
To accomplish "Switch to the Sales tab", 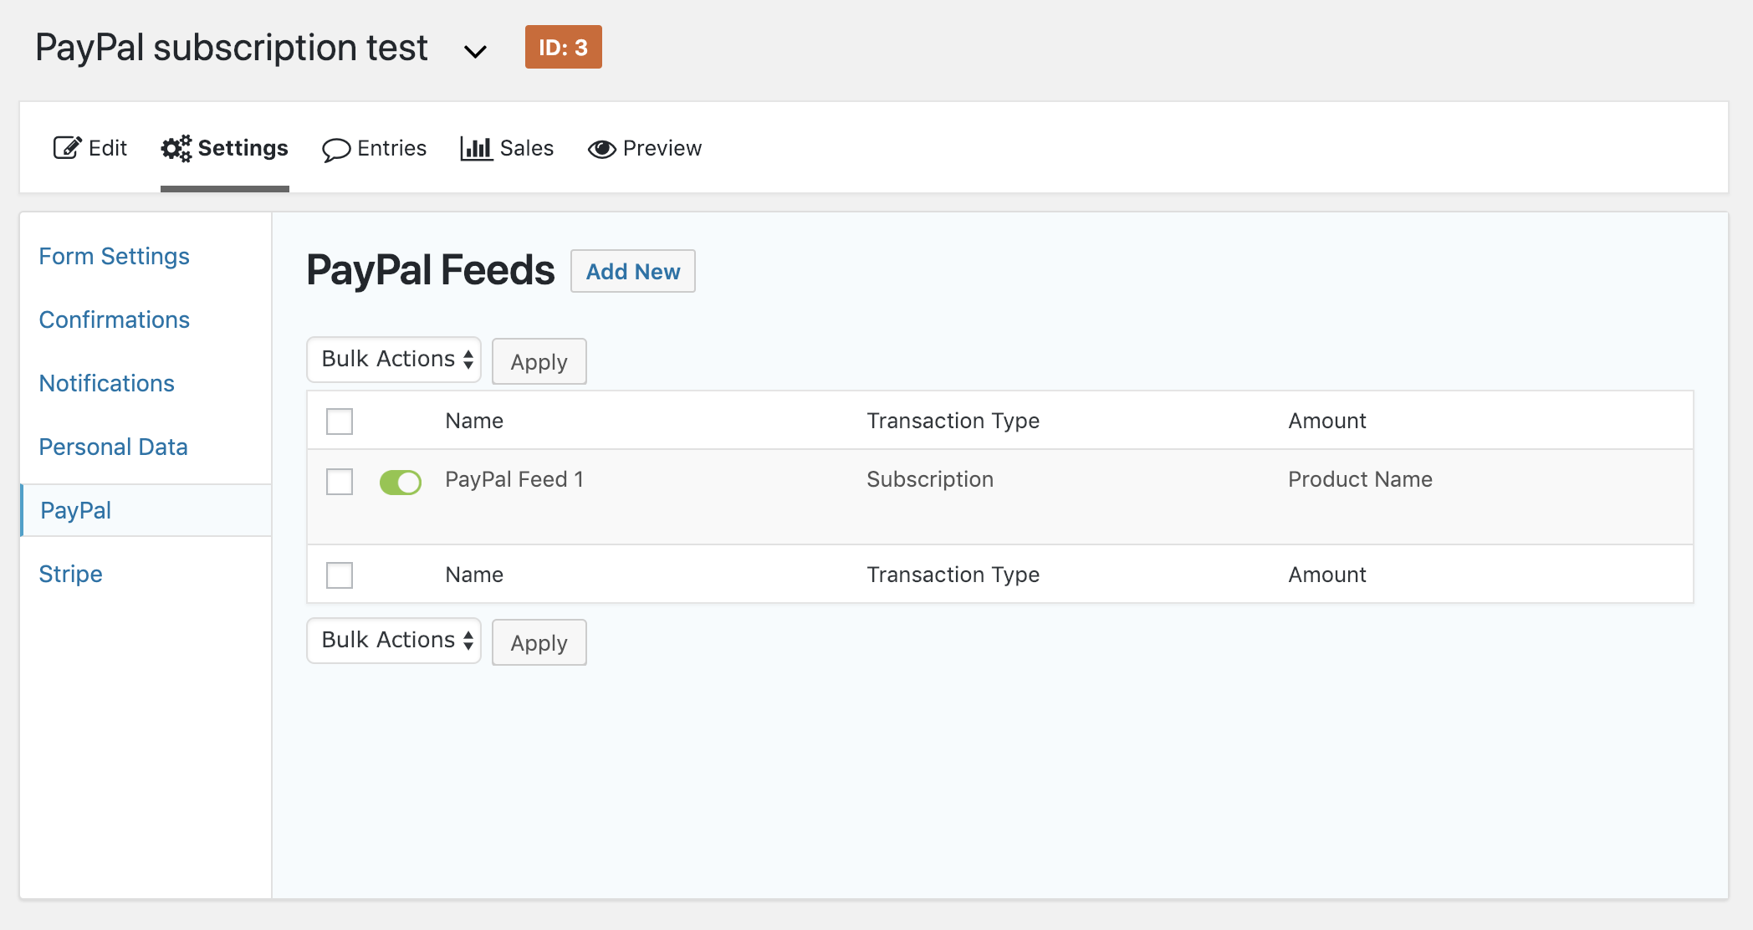I will [x=507, y=148].
